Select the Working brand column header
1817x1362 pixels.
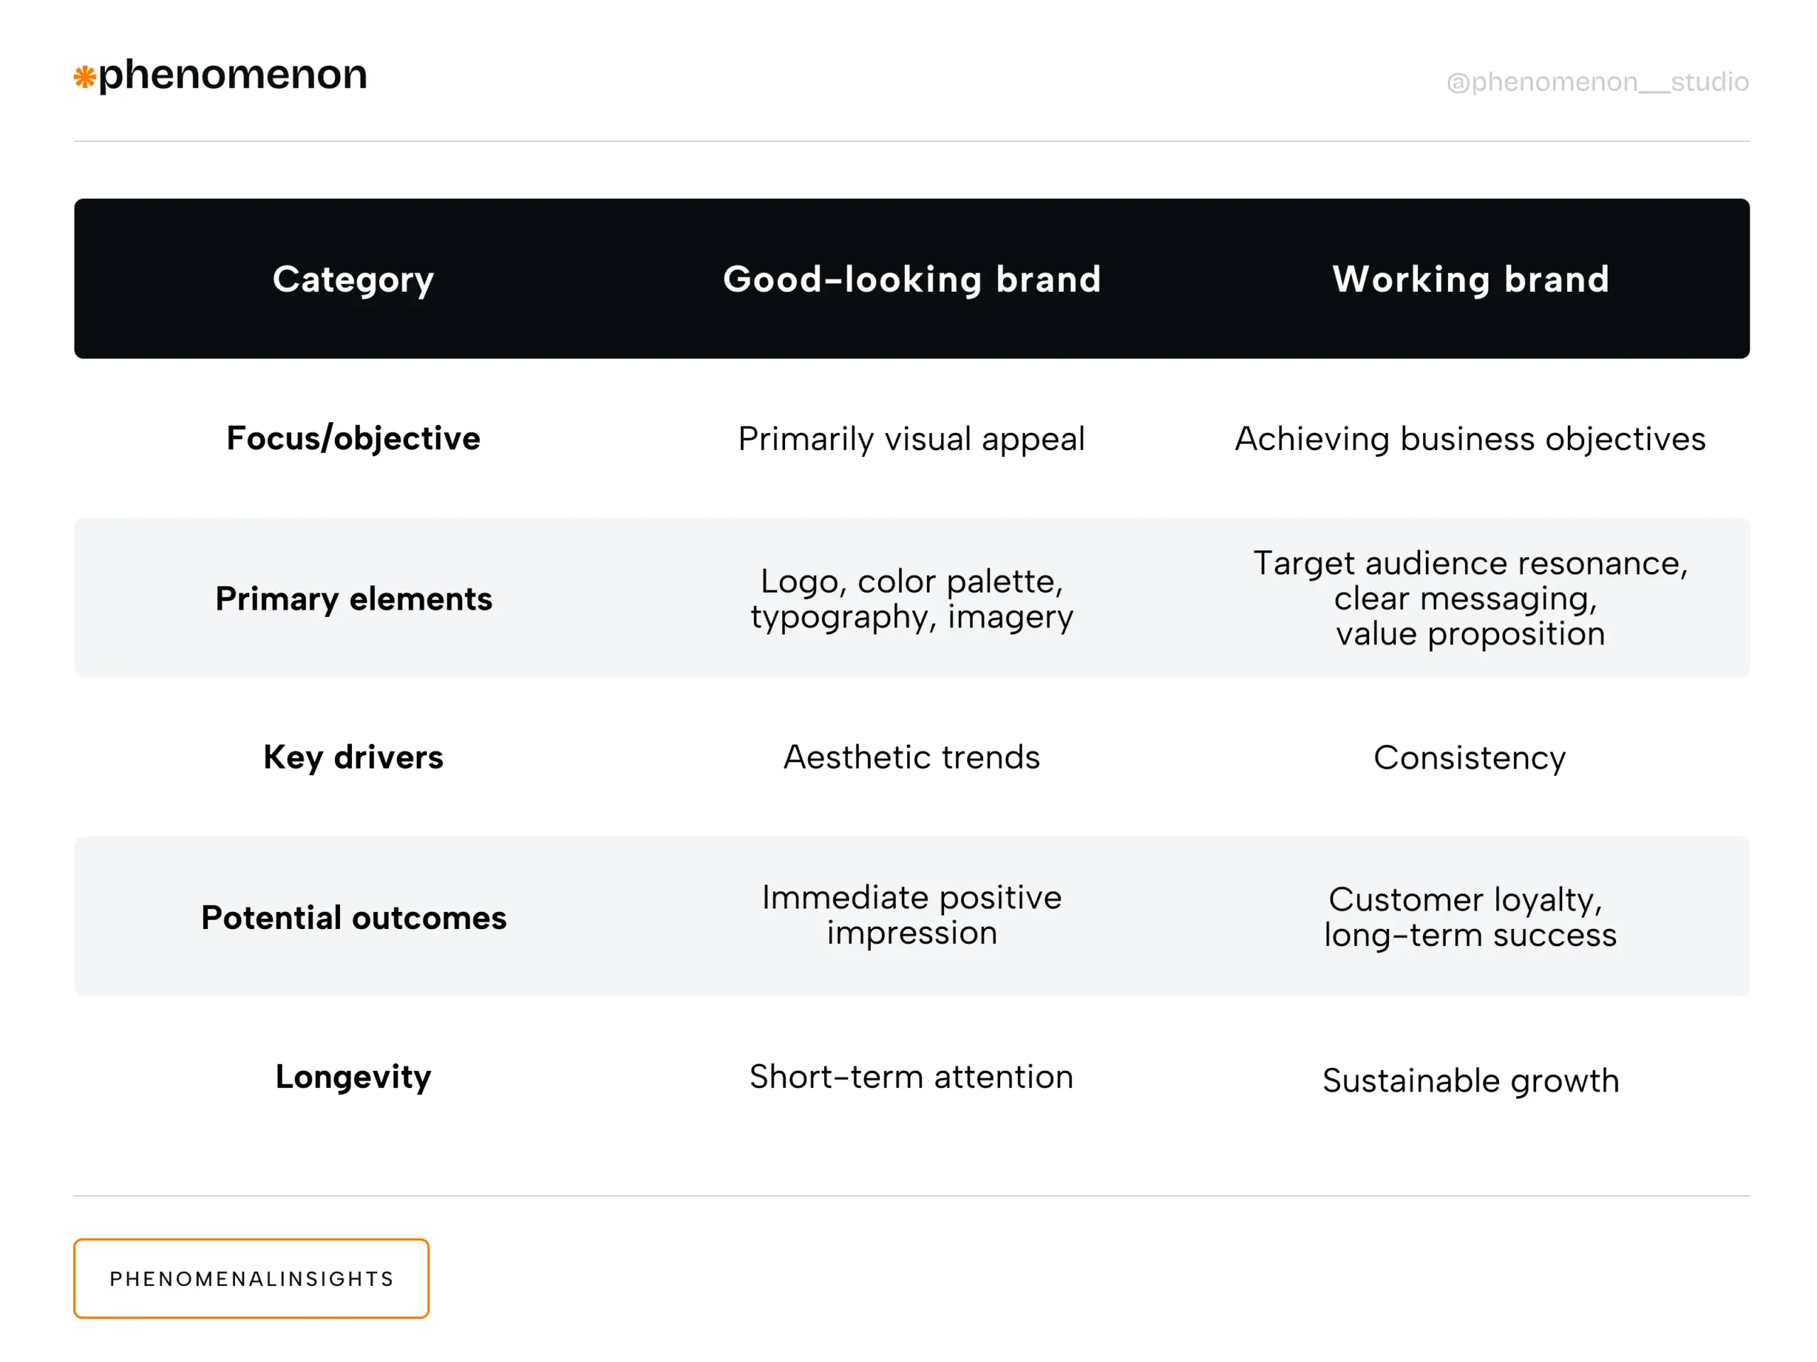1469,280
